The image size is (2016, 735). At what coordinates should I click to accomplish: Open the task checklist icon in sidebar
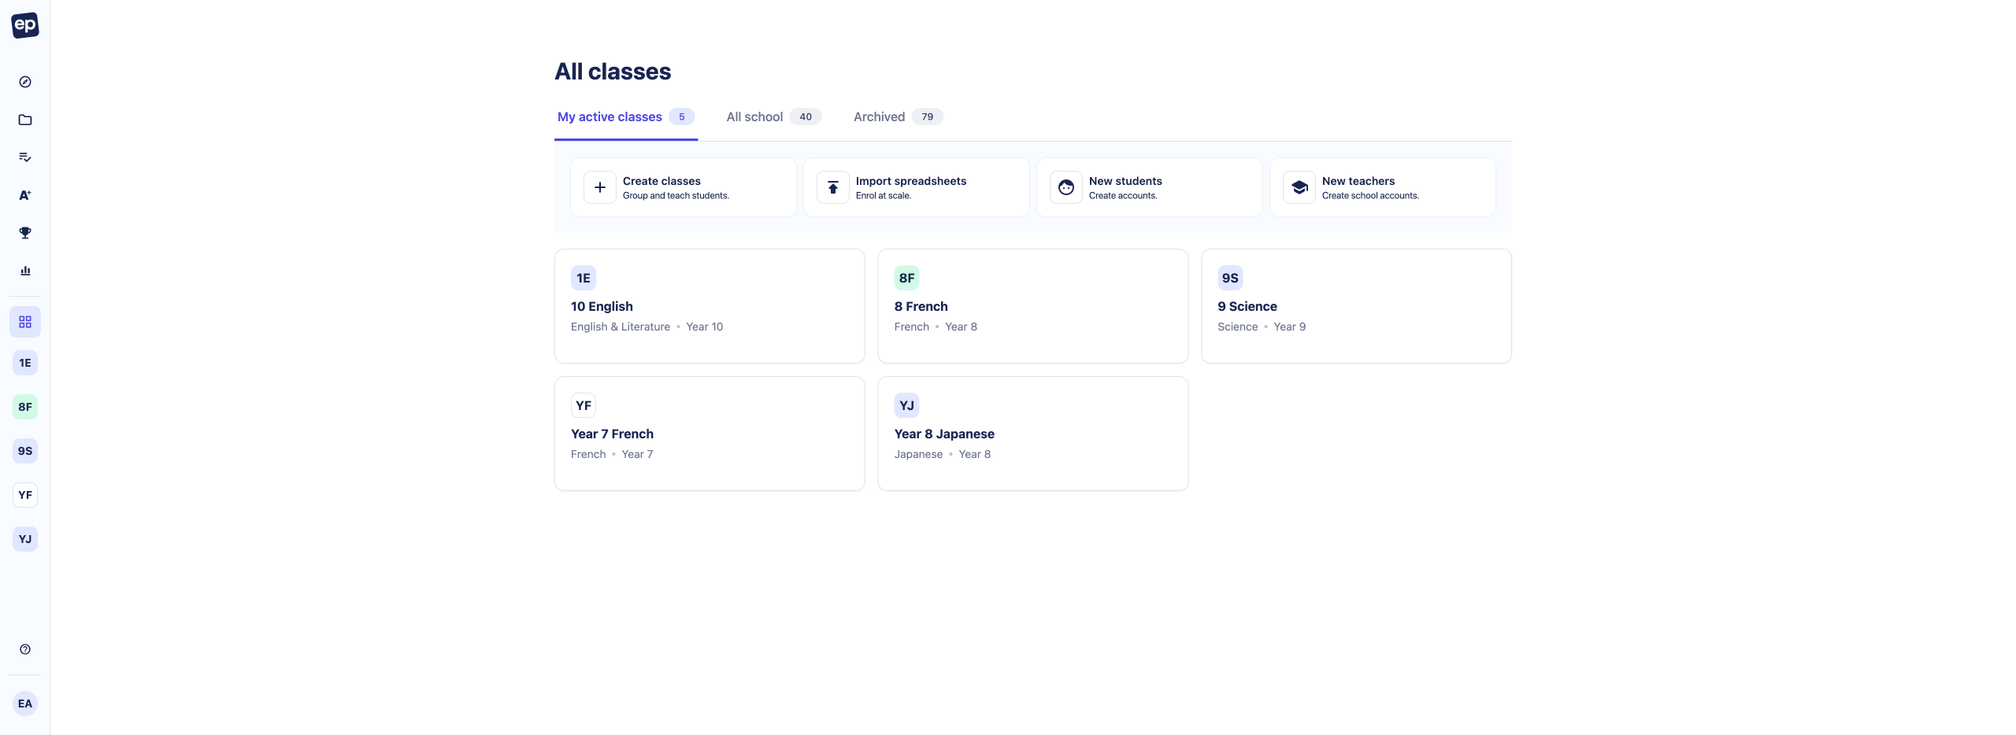25,157
